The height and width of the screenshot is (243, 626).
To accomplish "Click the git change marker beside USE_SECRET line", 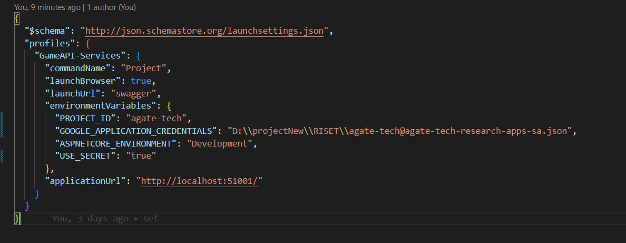I will coord(2,155).
